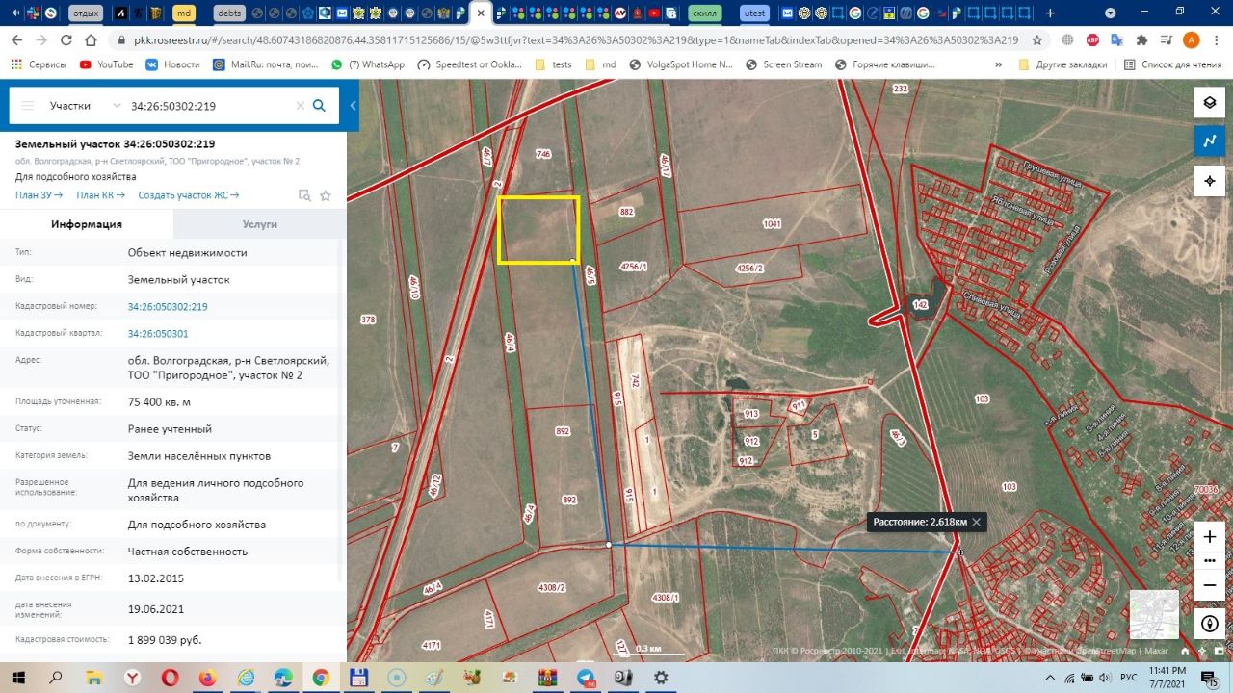The height and width of the screenshot is (693, 1233).
Task: Open the YouTube bookmark
Action: [107, 64]
